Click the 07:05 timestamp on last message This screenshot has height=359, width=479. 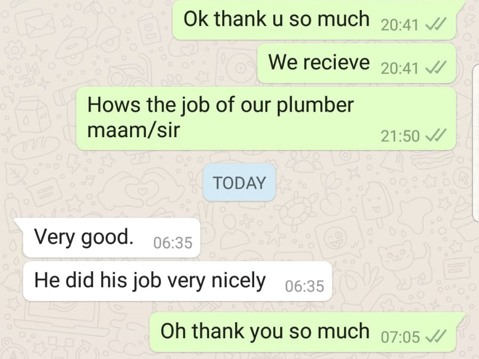401,337
